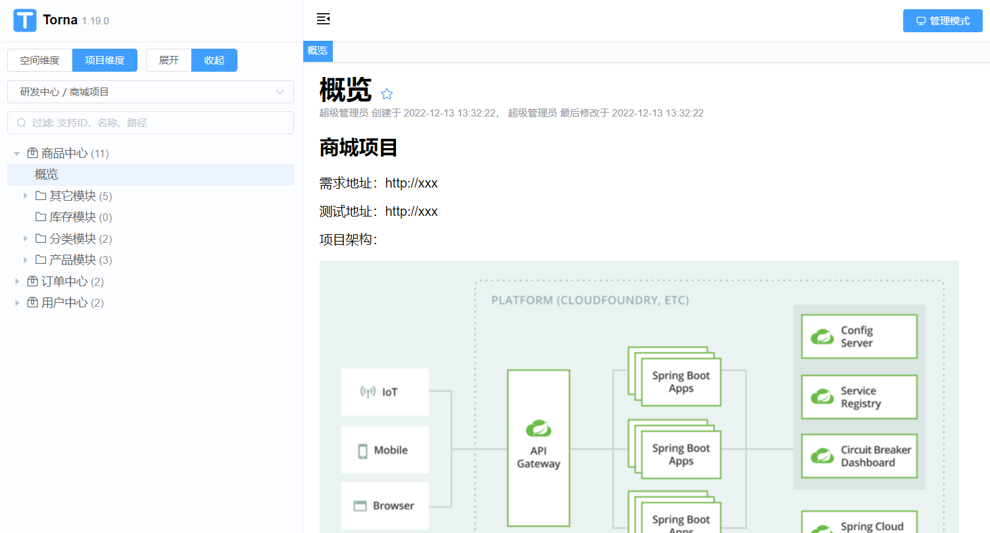Toggle the sidebar collapse menu icon
The width and height of the screenshot is (990, 533).
click(x=323, y=18)
